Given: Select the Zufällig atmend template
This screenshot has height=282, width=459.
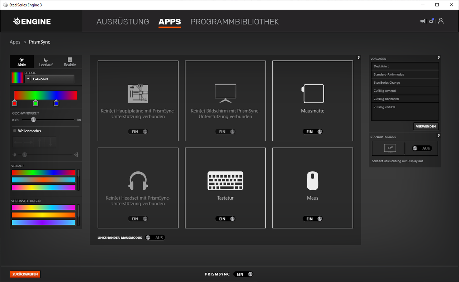Looking at the screenshot, I should pos(405,91).
